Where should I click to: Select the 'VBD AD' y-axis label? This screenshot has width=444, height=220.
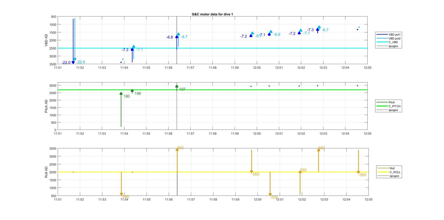tap(46, 40)
